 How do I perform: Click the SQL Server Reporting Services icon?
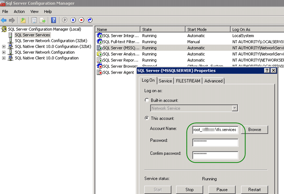click(x=99, y=60)
